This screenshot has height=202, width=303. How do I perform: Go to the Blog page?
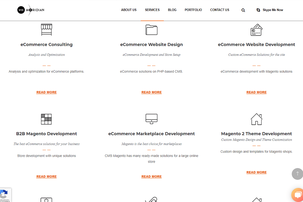(x=172, y=10)
